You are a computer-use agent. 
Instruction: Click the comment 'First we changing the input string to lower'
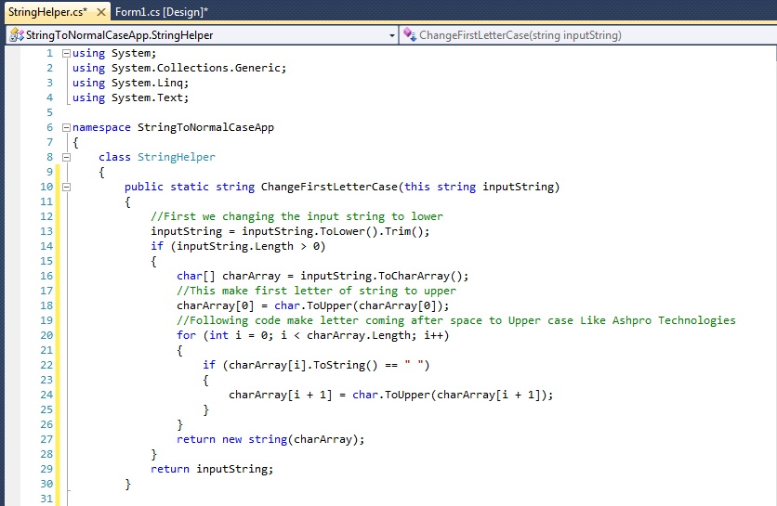[x=296, y=216]
